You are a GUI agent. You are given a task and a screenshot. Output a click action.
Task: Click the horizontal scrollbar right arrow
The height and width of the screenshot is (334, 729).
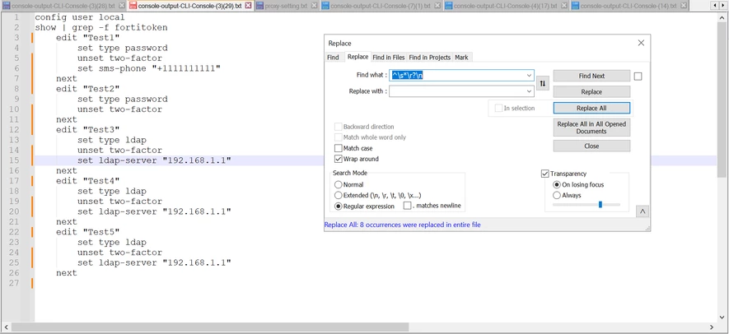[712, 327]
